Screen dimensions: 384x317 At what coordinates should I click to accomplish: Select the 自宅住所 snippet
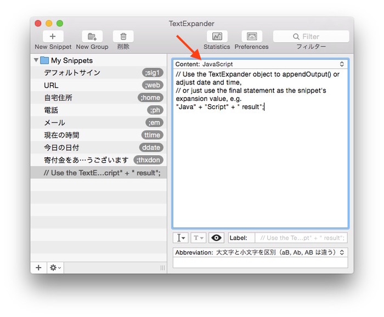99,98
